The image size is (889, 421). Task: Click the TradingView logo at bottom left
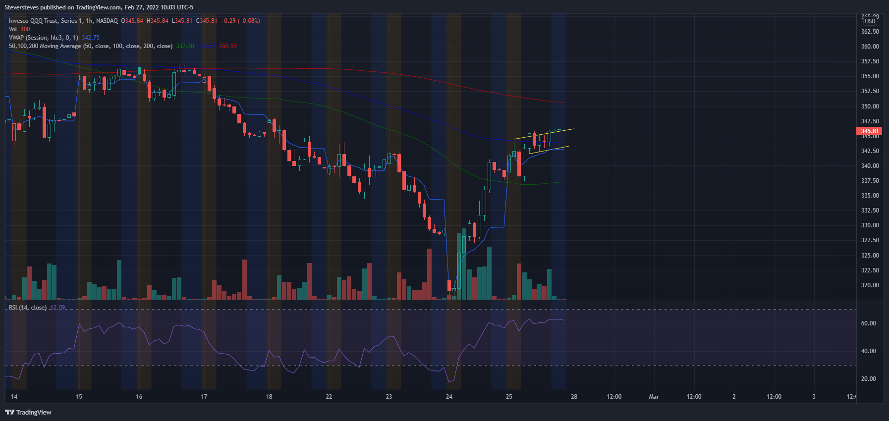pos(28,412)
